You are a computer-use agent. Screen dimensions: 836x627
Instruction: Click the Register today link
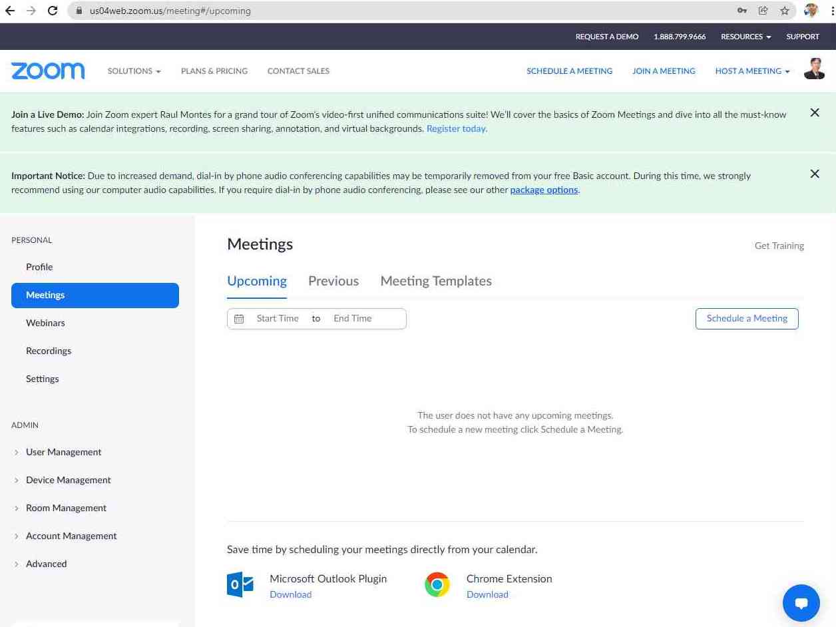[x=457, y=128]
